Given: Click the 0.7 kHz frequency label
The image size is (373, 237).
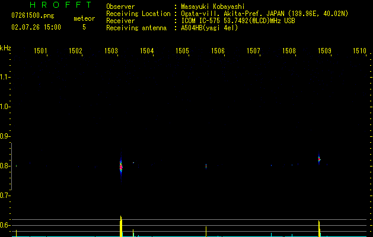Looking at the screenshot, I should 5,196.
